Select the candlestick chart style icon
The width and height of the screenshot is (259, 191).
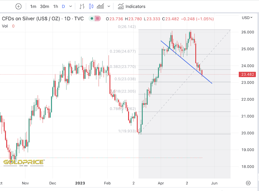point(91,6)
